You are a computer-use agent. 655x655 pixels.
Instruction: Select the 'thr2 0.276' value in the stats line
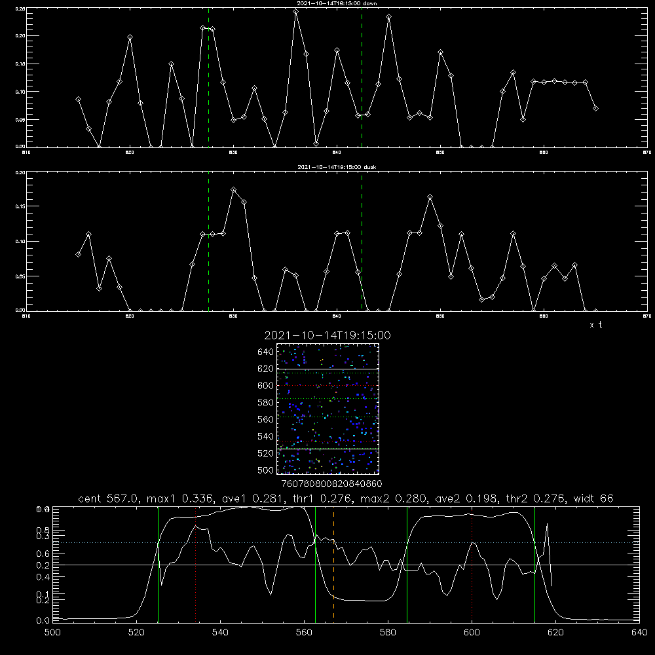(536, 498)
